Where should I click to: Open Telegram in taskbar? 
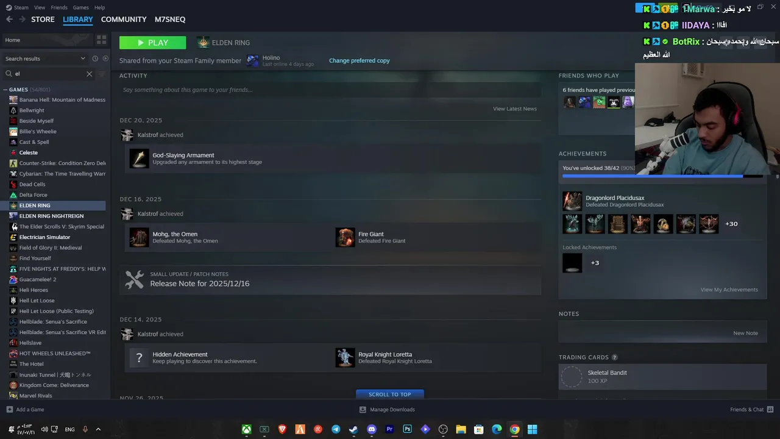[x=336, y=429]
